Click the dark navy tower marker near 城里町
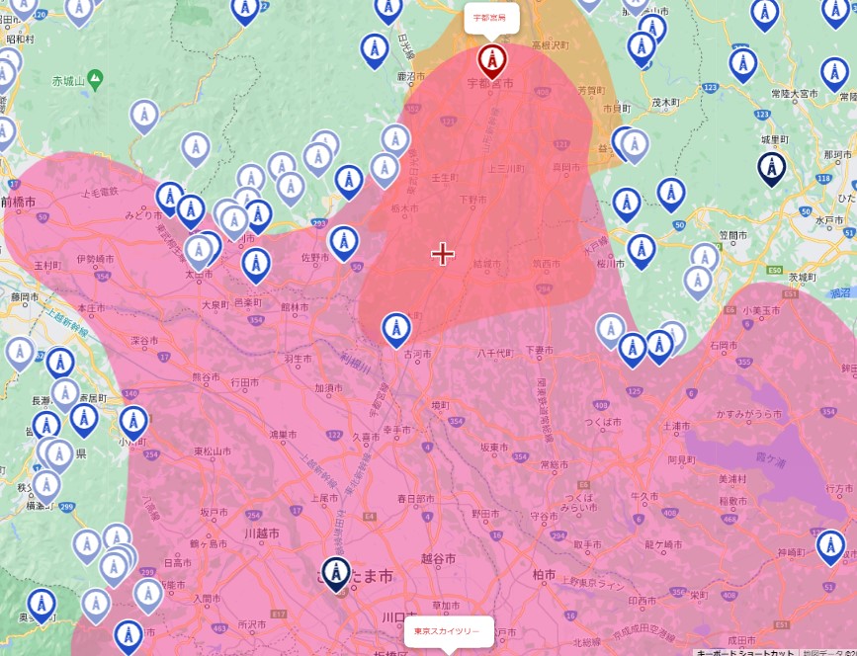The height and width of the screenshot is (656, 857). tap(771, 167)
